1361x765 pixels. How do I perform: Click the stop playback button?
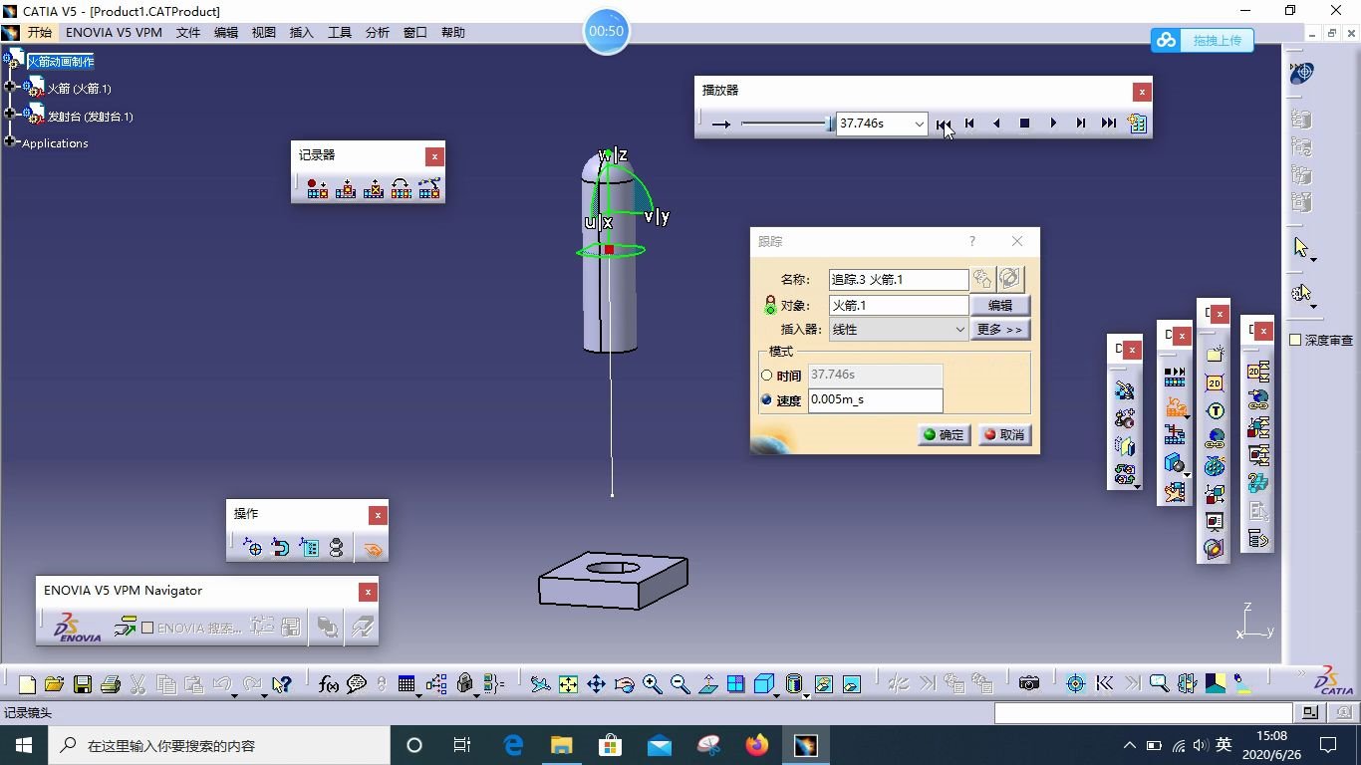click(x=1024, y=124)
